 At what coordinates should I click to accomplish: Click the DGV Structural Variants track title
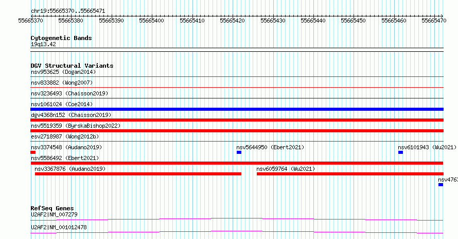point(72,66)
